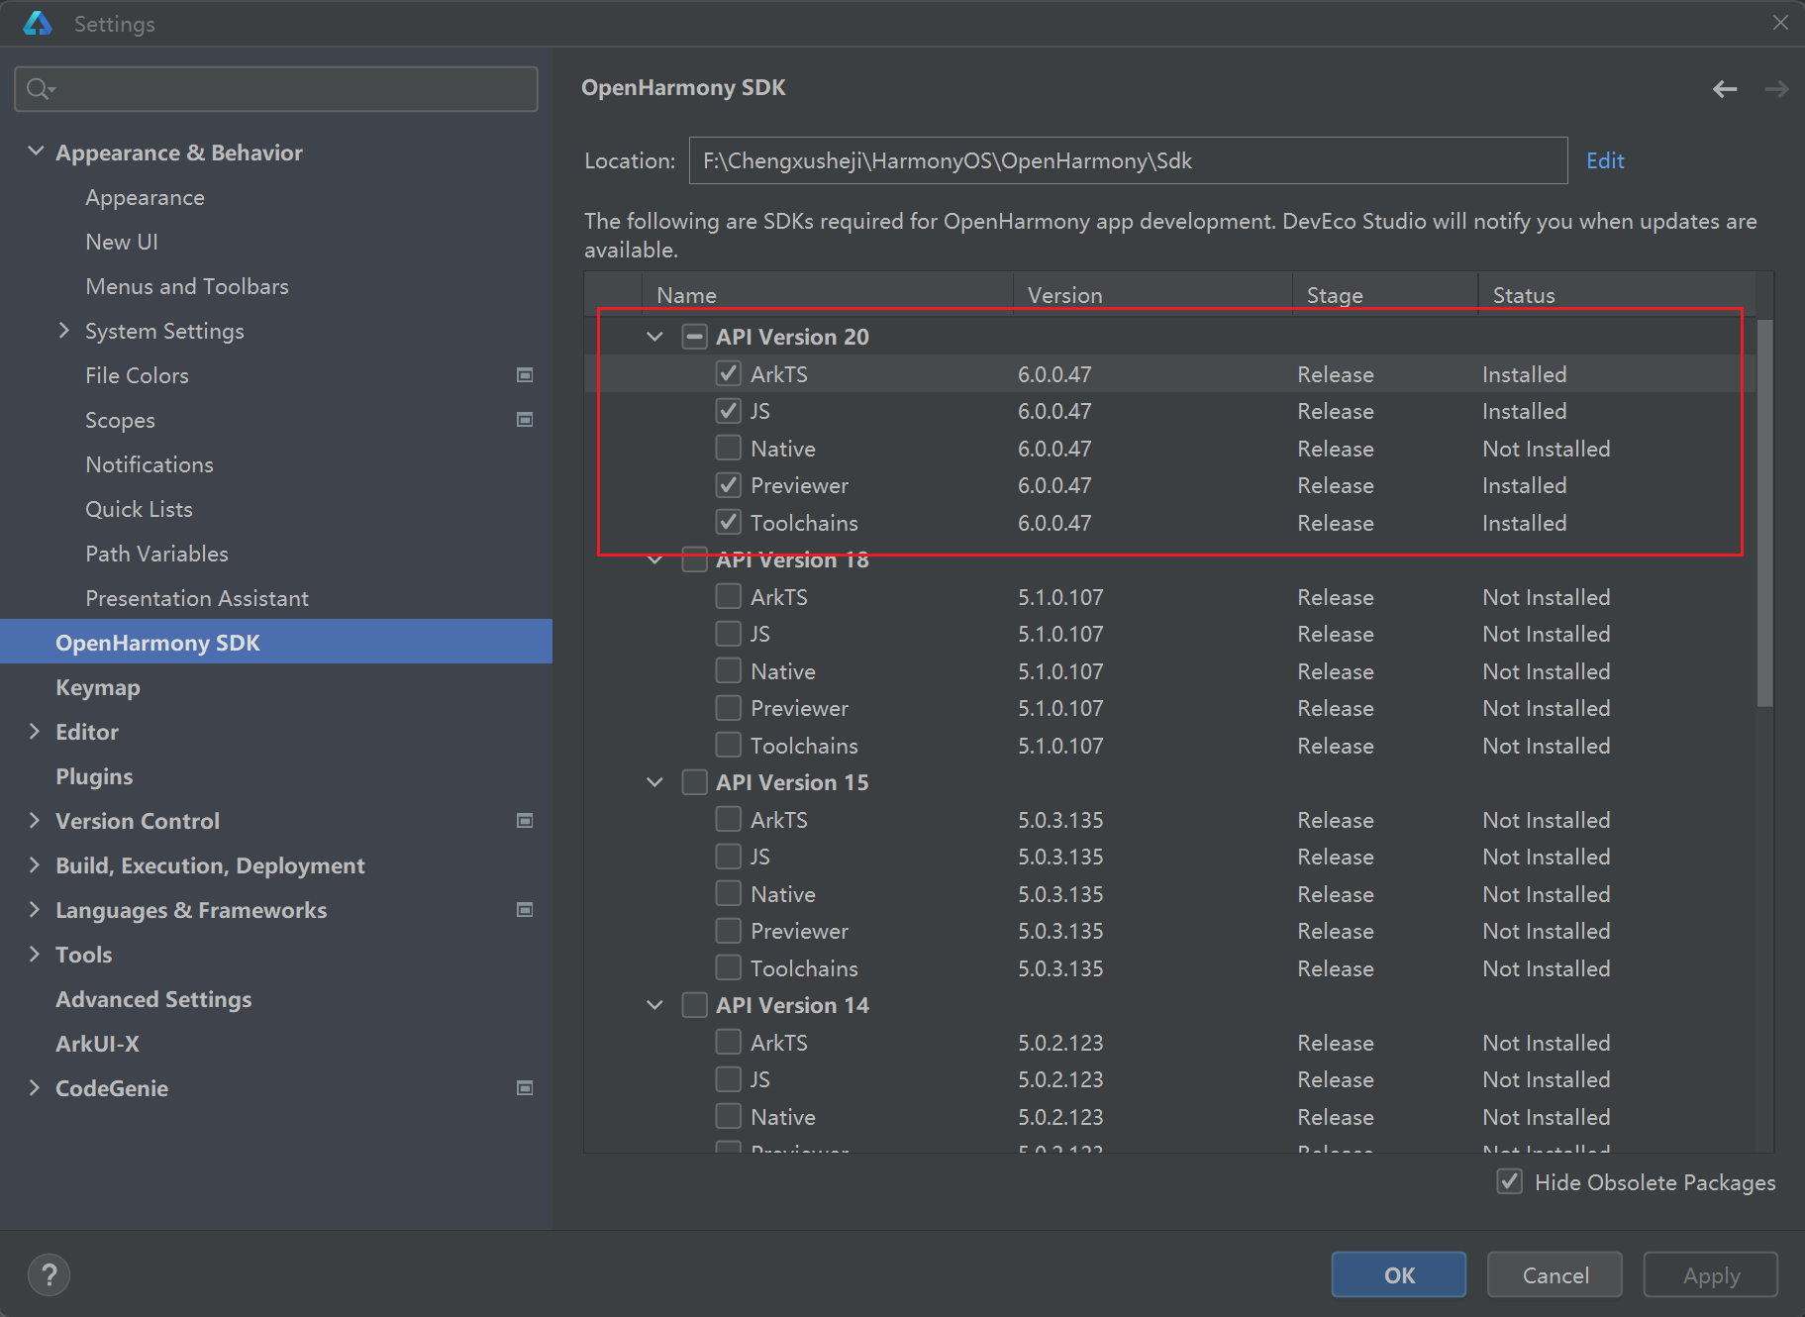Click the DevEco Studio logo in title bar
1805x1317 pixels.
(x=38, y=24)
